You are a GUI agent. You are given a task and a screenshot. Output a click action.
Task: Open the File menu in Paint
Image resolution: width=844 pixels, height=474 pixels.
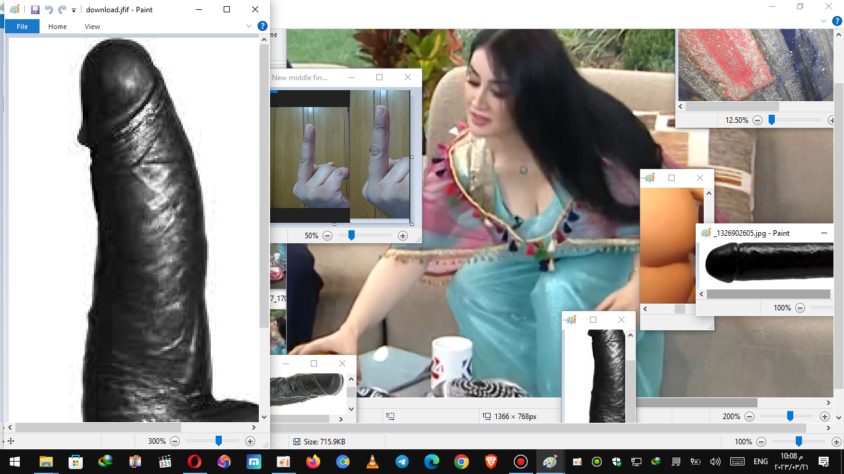[22, 27]
